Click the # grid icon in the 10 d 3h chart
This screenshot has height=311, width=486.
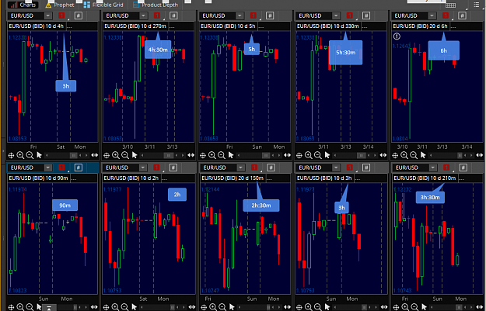point(366,168)
